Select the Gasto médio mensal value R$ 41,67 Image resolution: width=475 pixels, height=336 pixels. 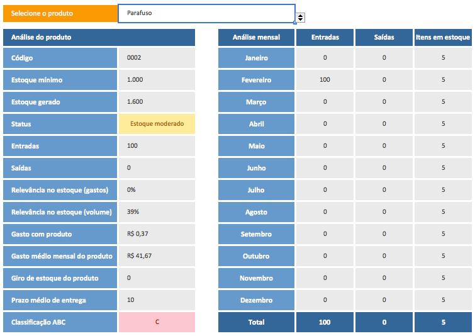(x=157, y=257)
